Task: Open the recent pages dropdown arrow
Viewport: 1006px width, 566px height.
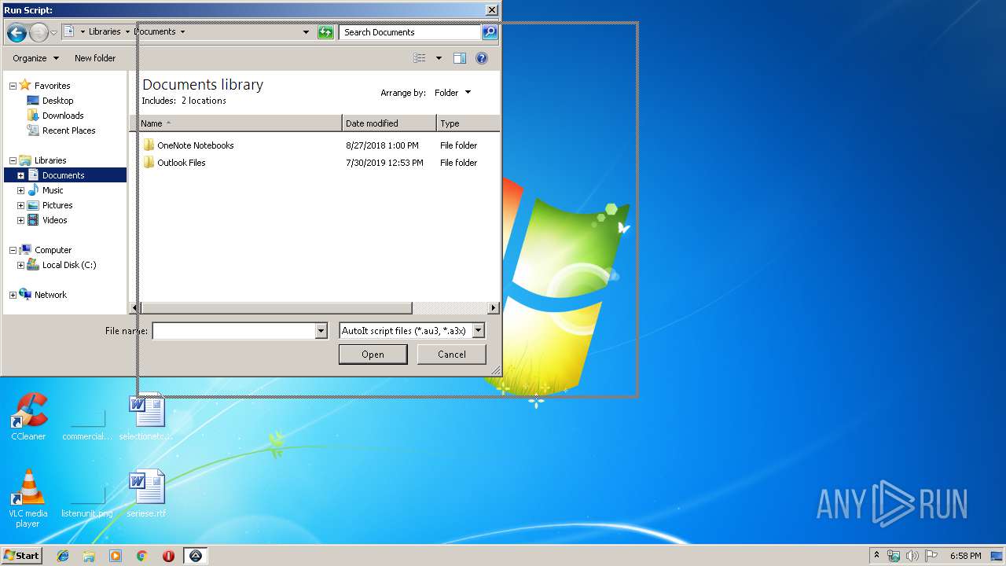Action: (x=53, y=33)
